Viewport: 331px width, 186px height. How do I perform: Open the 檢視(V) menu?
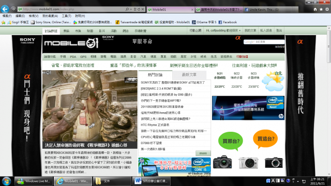34,16
